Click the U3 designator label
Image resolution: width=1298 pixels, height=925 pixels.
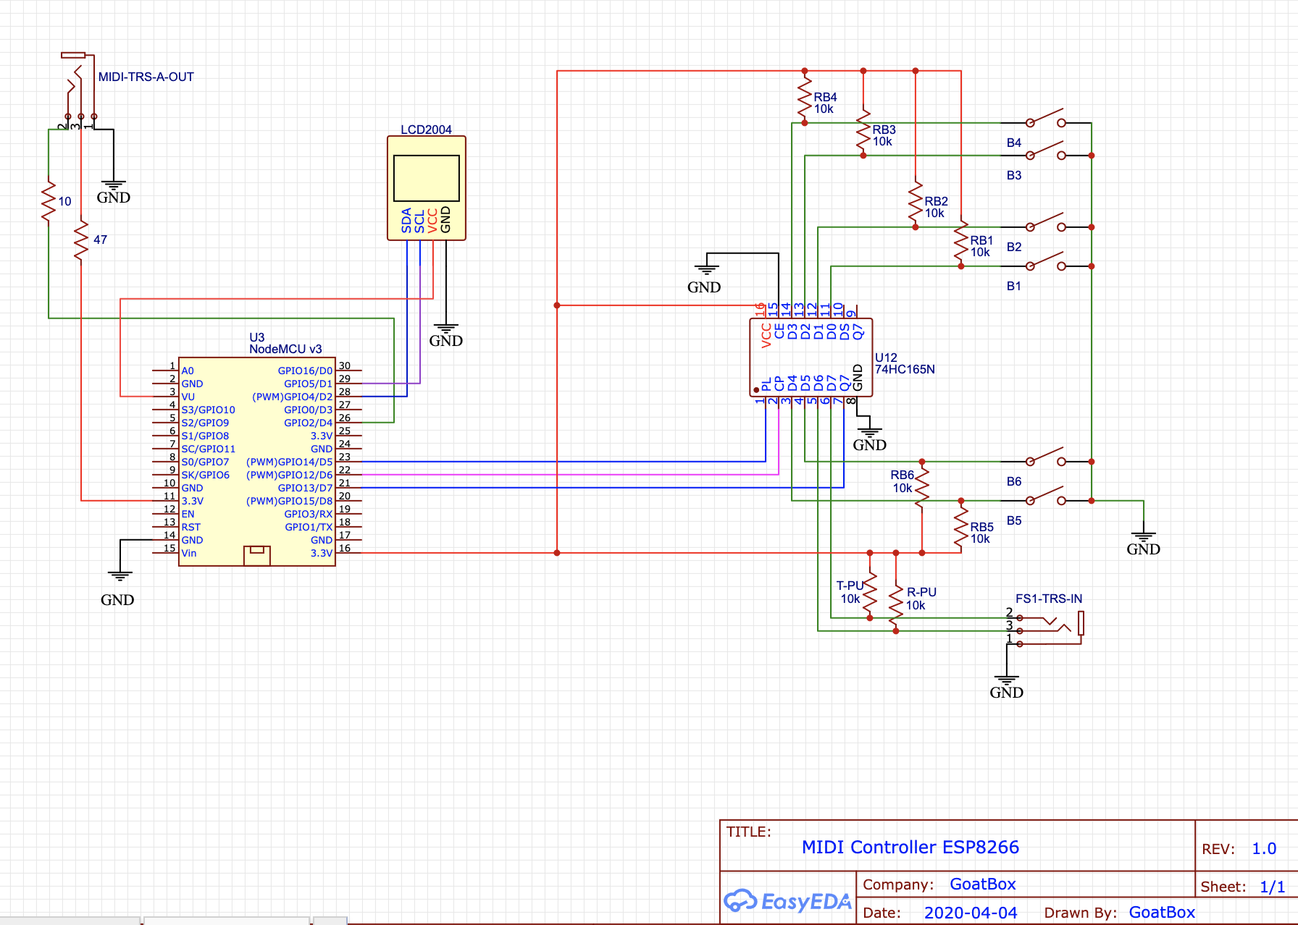(x=257, y=337)
